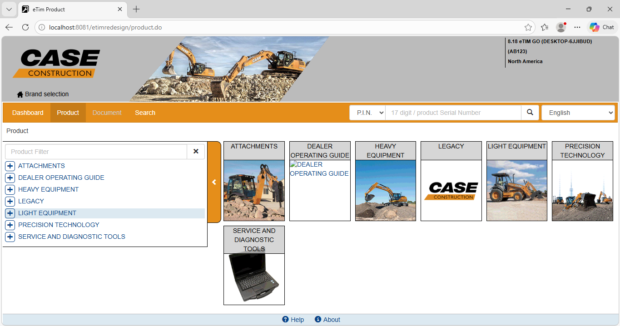
Task: Select HEAVY EQUIPMENT in the tree
Action: click(49, 190)
